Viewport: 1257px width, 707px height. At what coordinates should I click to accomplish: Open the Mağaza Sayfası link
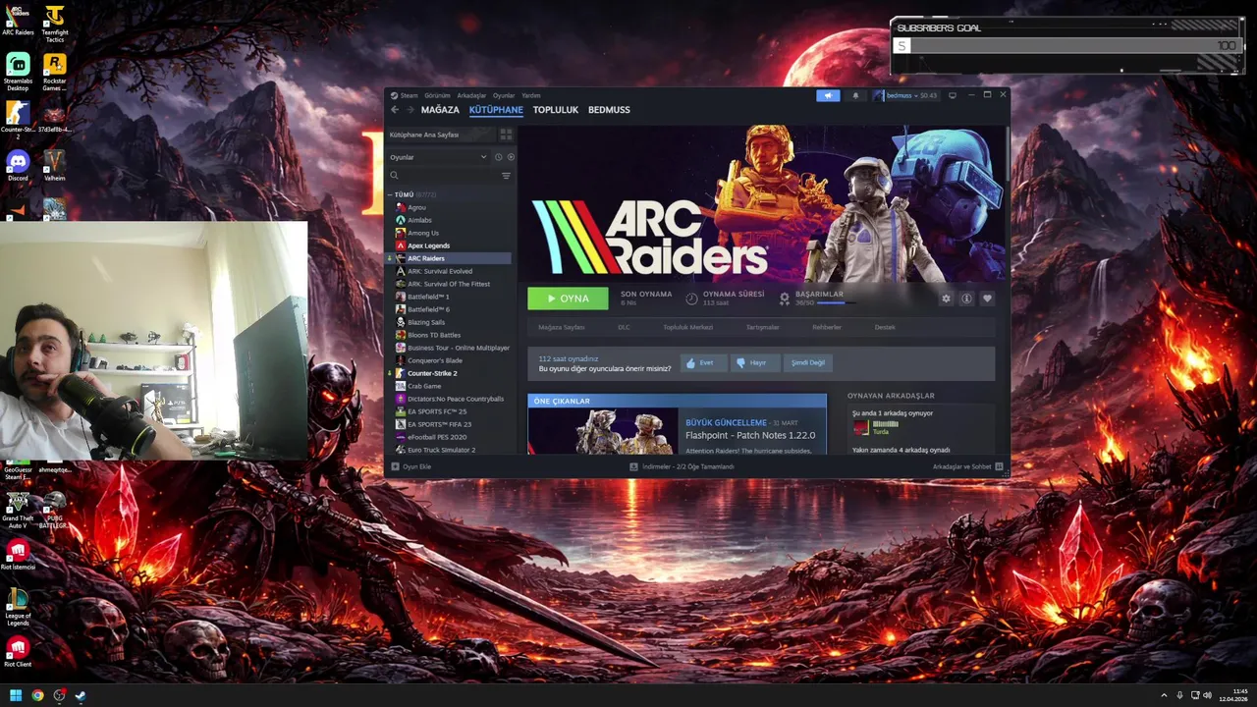pos(562,327)
